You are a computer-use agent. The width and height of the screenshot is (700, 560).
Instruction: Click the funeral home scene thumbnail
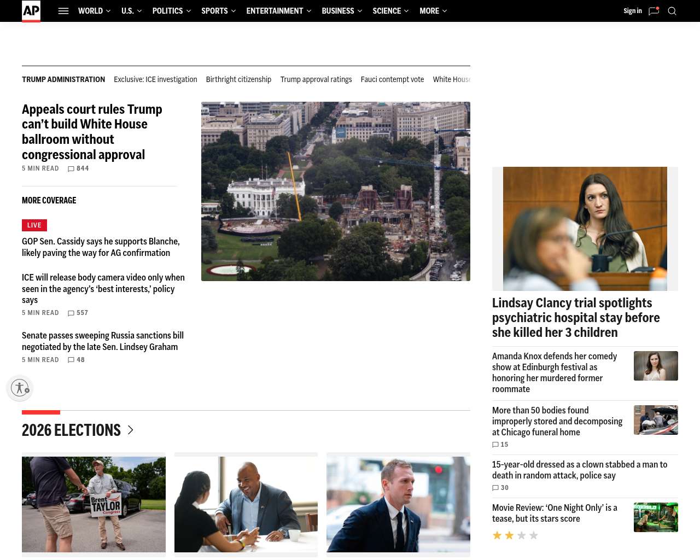pyautogui.click(x=656, y=420)
